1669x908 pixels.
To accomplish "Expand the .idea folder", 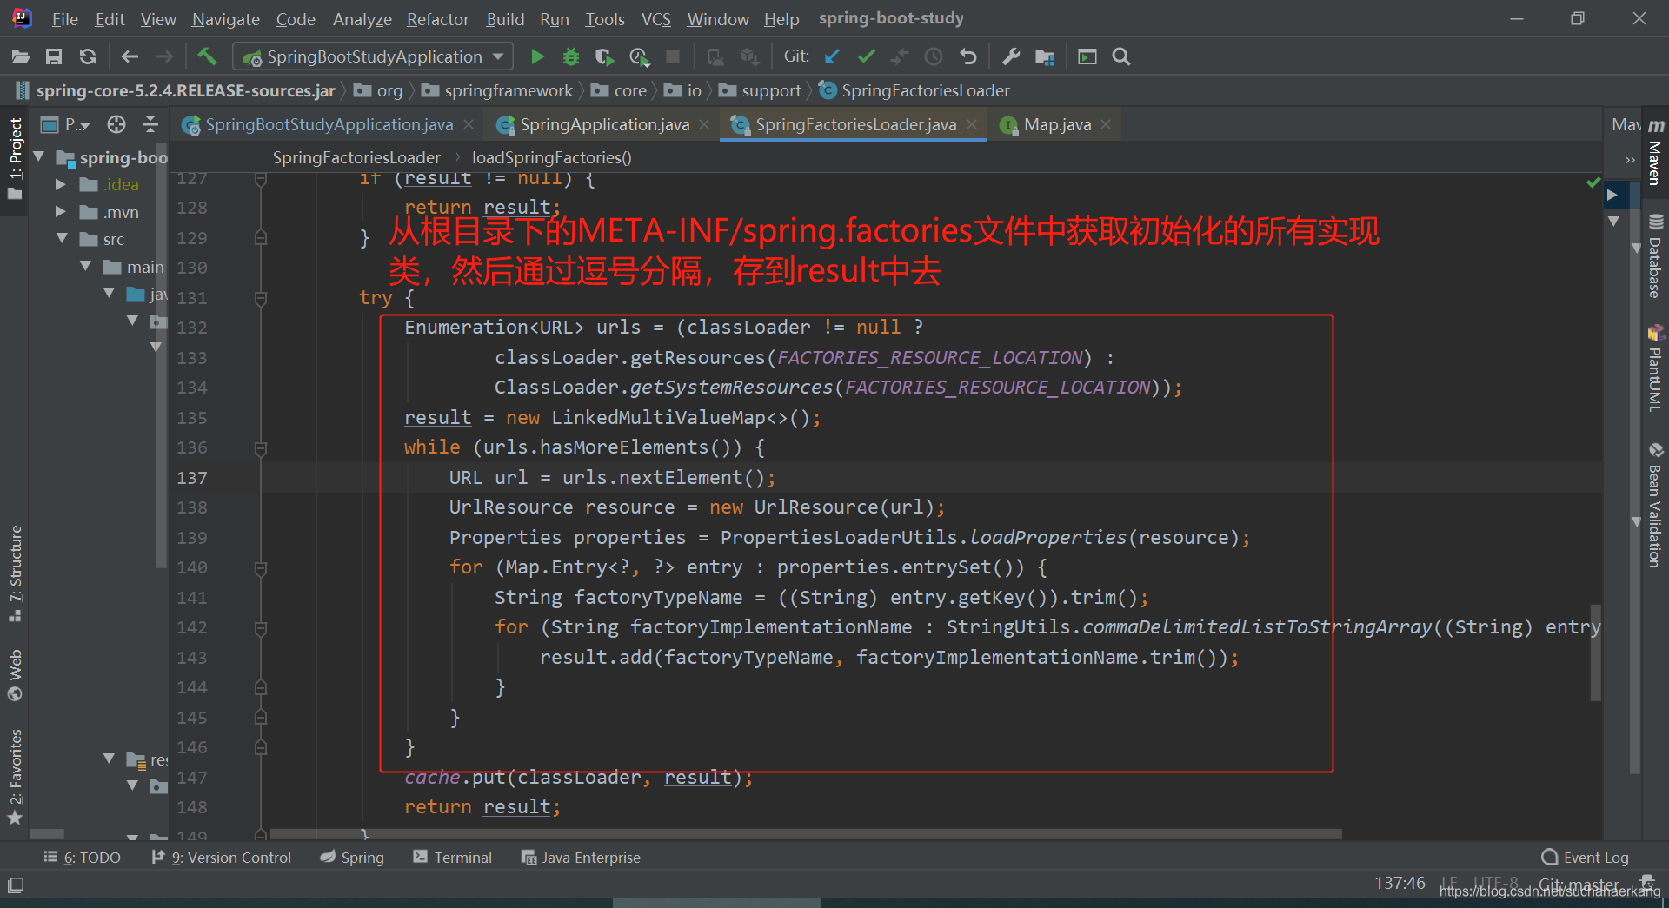I will coord(61,184).
